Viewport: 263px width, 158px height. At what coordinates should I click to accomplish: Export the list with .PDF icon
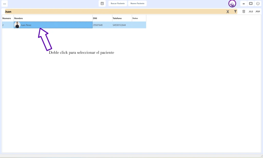point(258,12)
